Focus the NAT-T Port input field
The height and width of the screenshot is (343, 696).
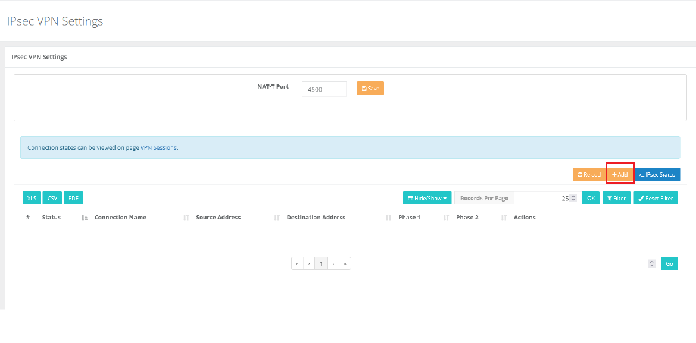click(324, 89)
